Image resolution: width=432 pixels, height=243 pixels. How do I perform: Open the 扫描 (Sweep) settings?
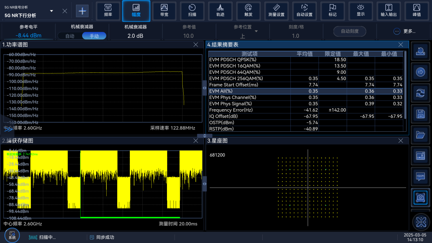(192, 11)
